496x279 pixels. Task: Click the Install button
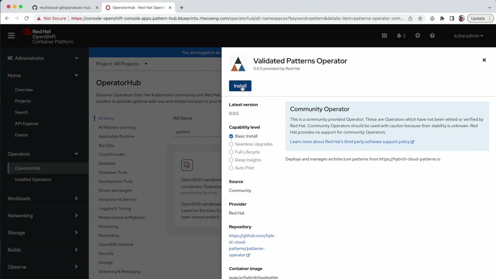tap(240, 86)
